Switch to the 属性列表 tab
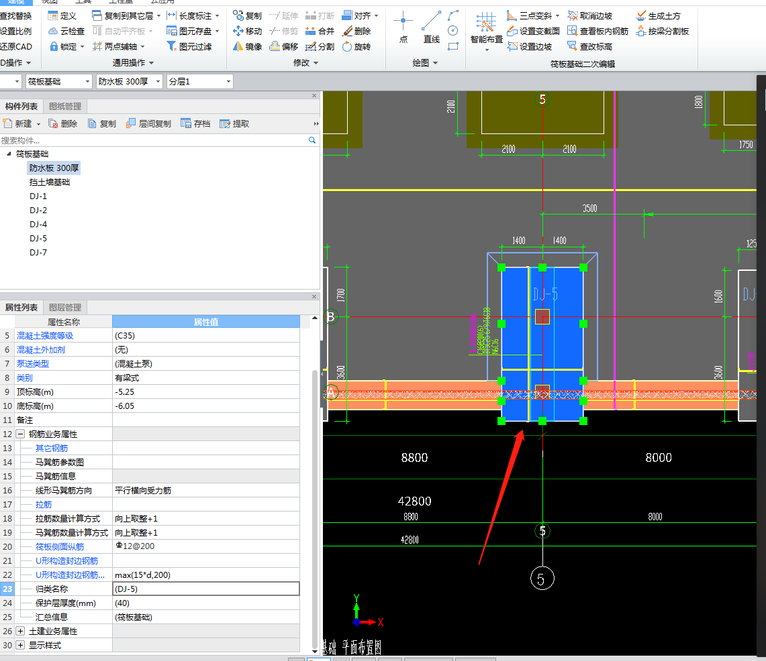This screenshot has width=766, height=661. click(x=21, y=307)
